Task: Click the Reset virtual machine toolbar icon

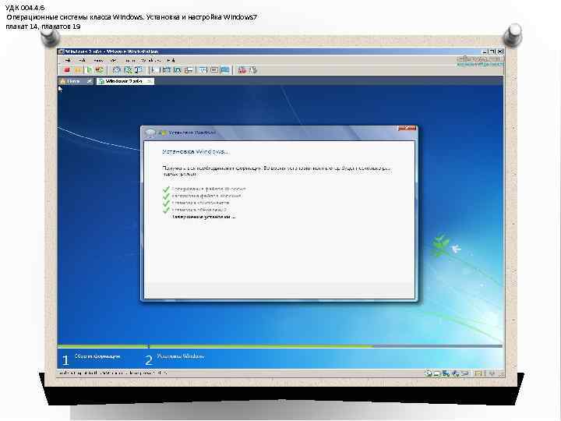Action: 99,70
